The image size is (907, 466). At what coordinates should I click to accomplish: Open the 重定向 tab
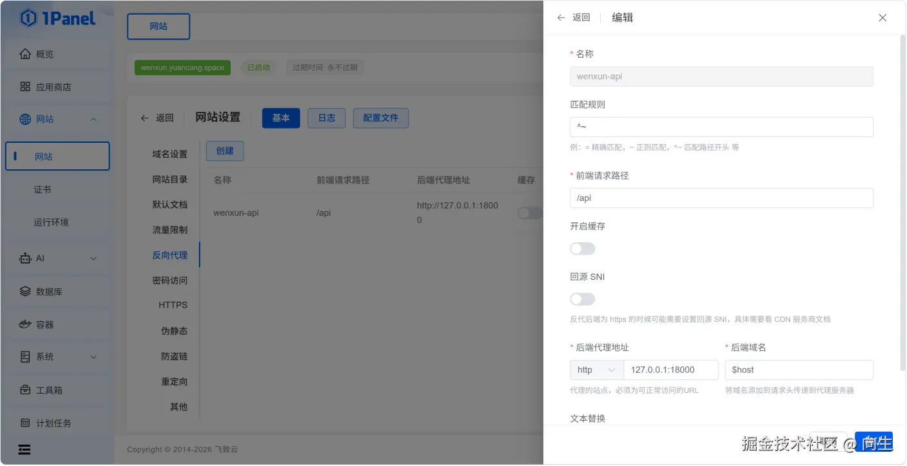coord(174,381)
